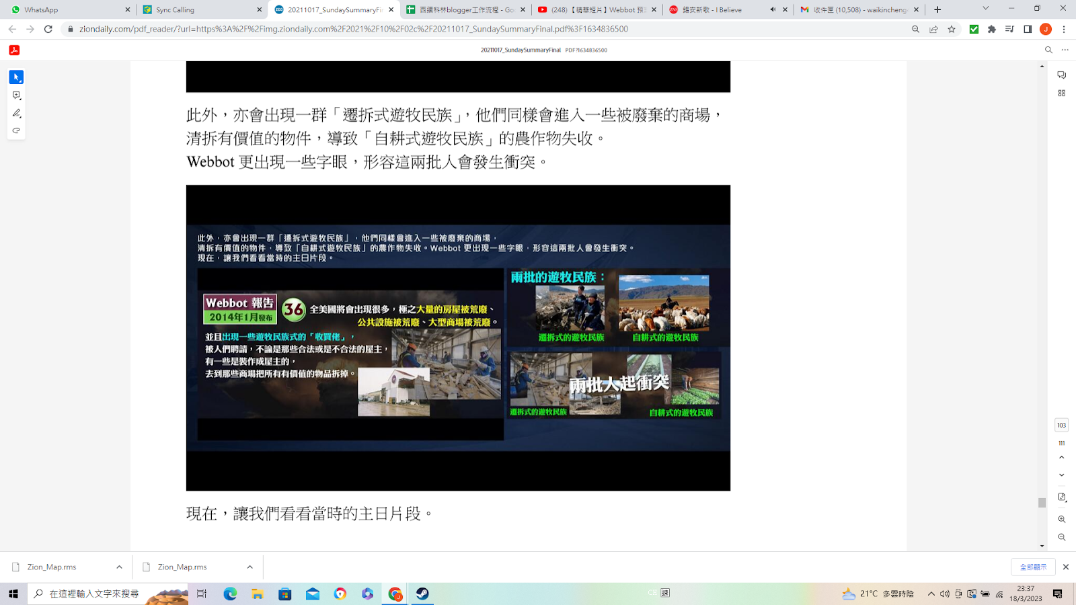Image resolution: width=1076 pixels, height=605 pixels.
Task: Open Task View on the taskbar
Action: (x=202, y=594)
